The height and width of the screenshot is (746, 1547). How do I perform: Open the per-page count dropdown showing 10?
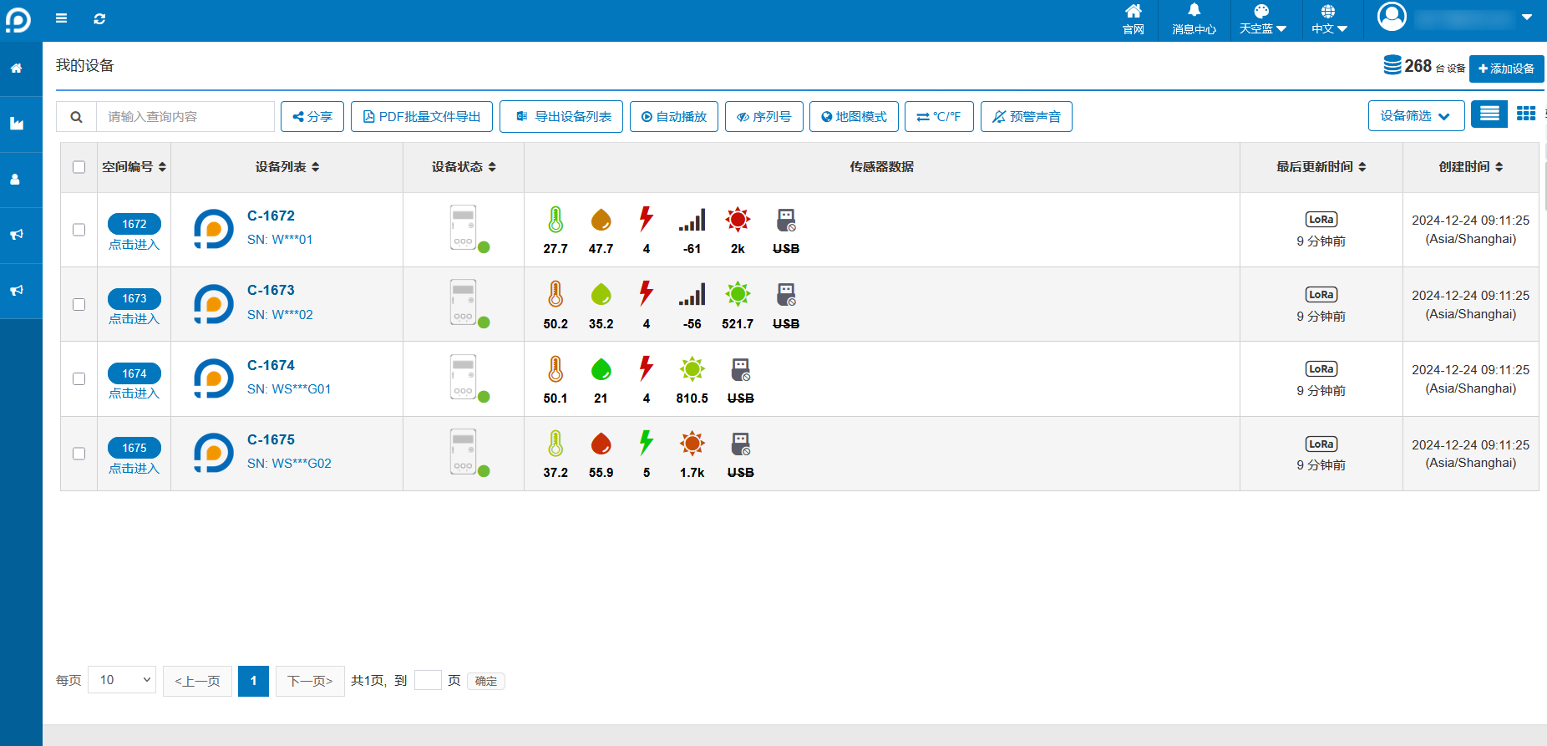[122, 680]
